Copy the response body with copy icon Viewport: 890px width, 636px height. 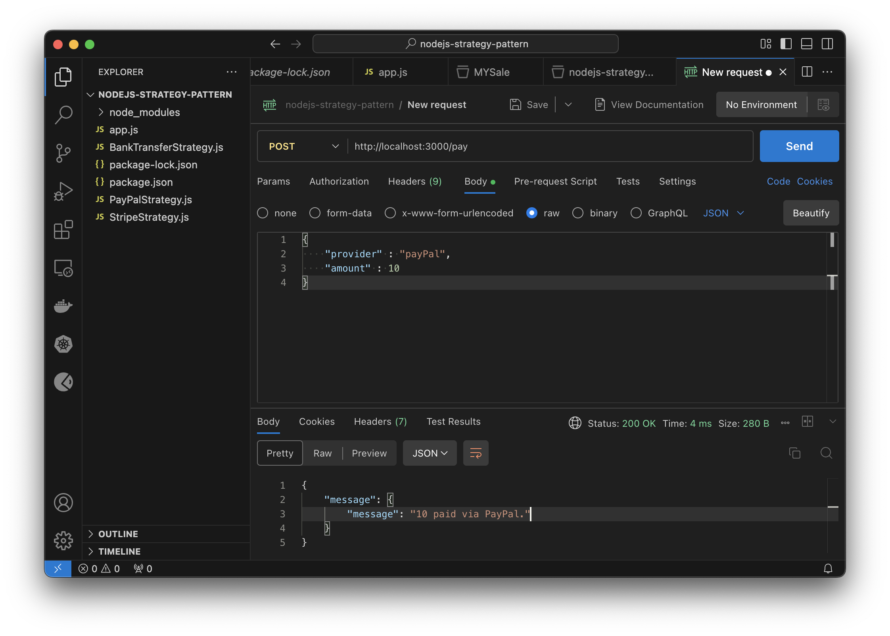[794, 453]
